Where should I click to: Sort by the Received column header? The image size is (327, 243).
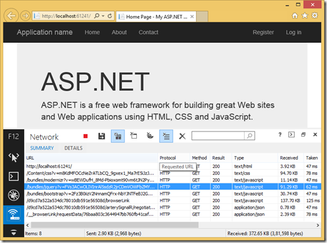tap(291, 158)
